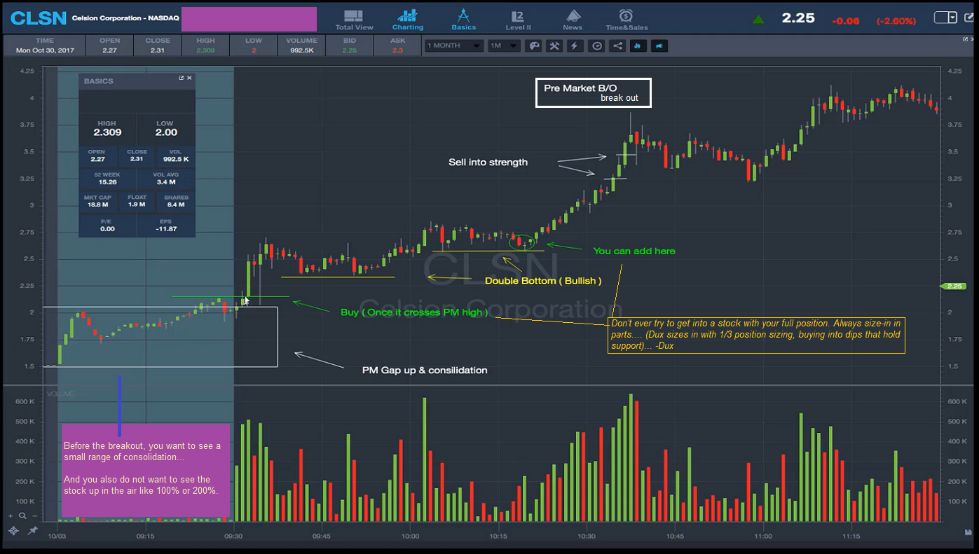This screenshot has width=979, height=554.
Task: Go to the News tab
Action: click(573, 20)
